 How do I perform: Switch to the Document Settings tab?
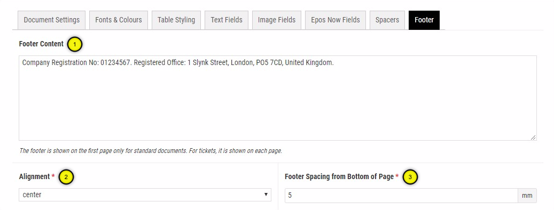click(52, 20)
